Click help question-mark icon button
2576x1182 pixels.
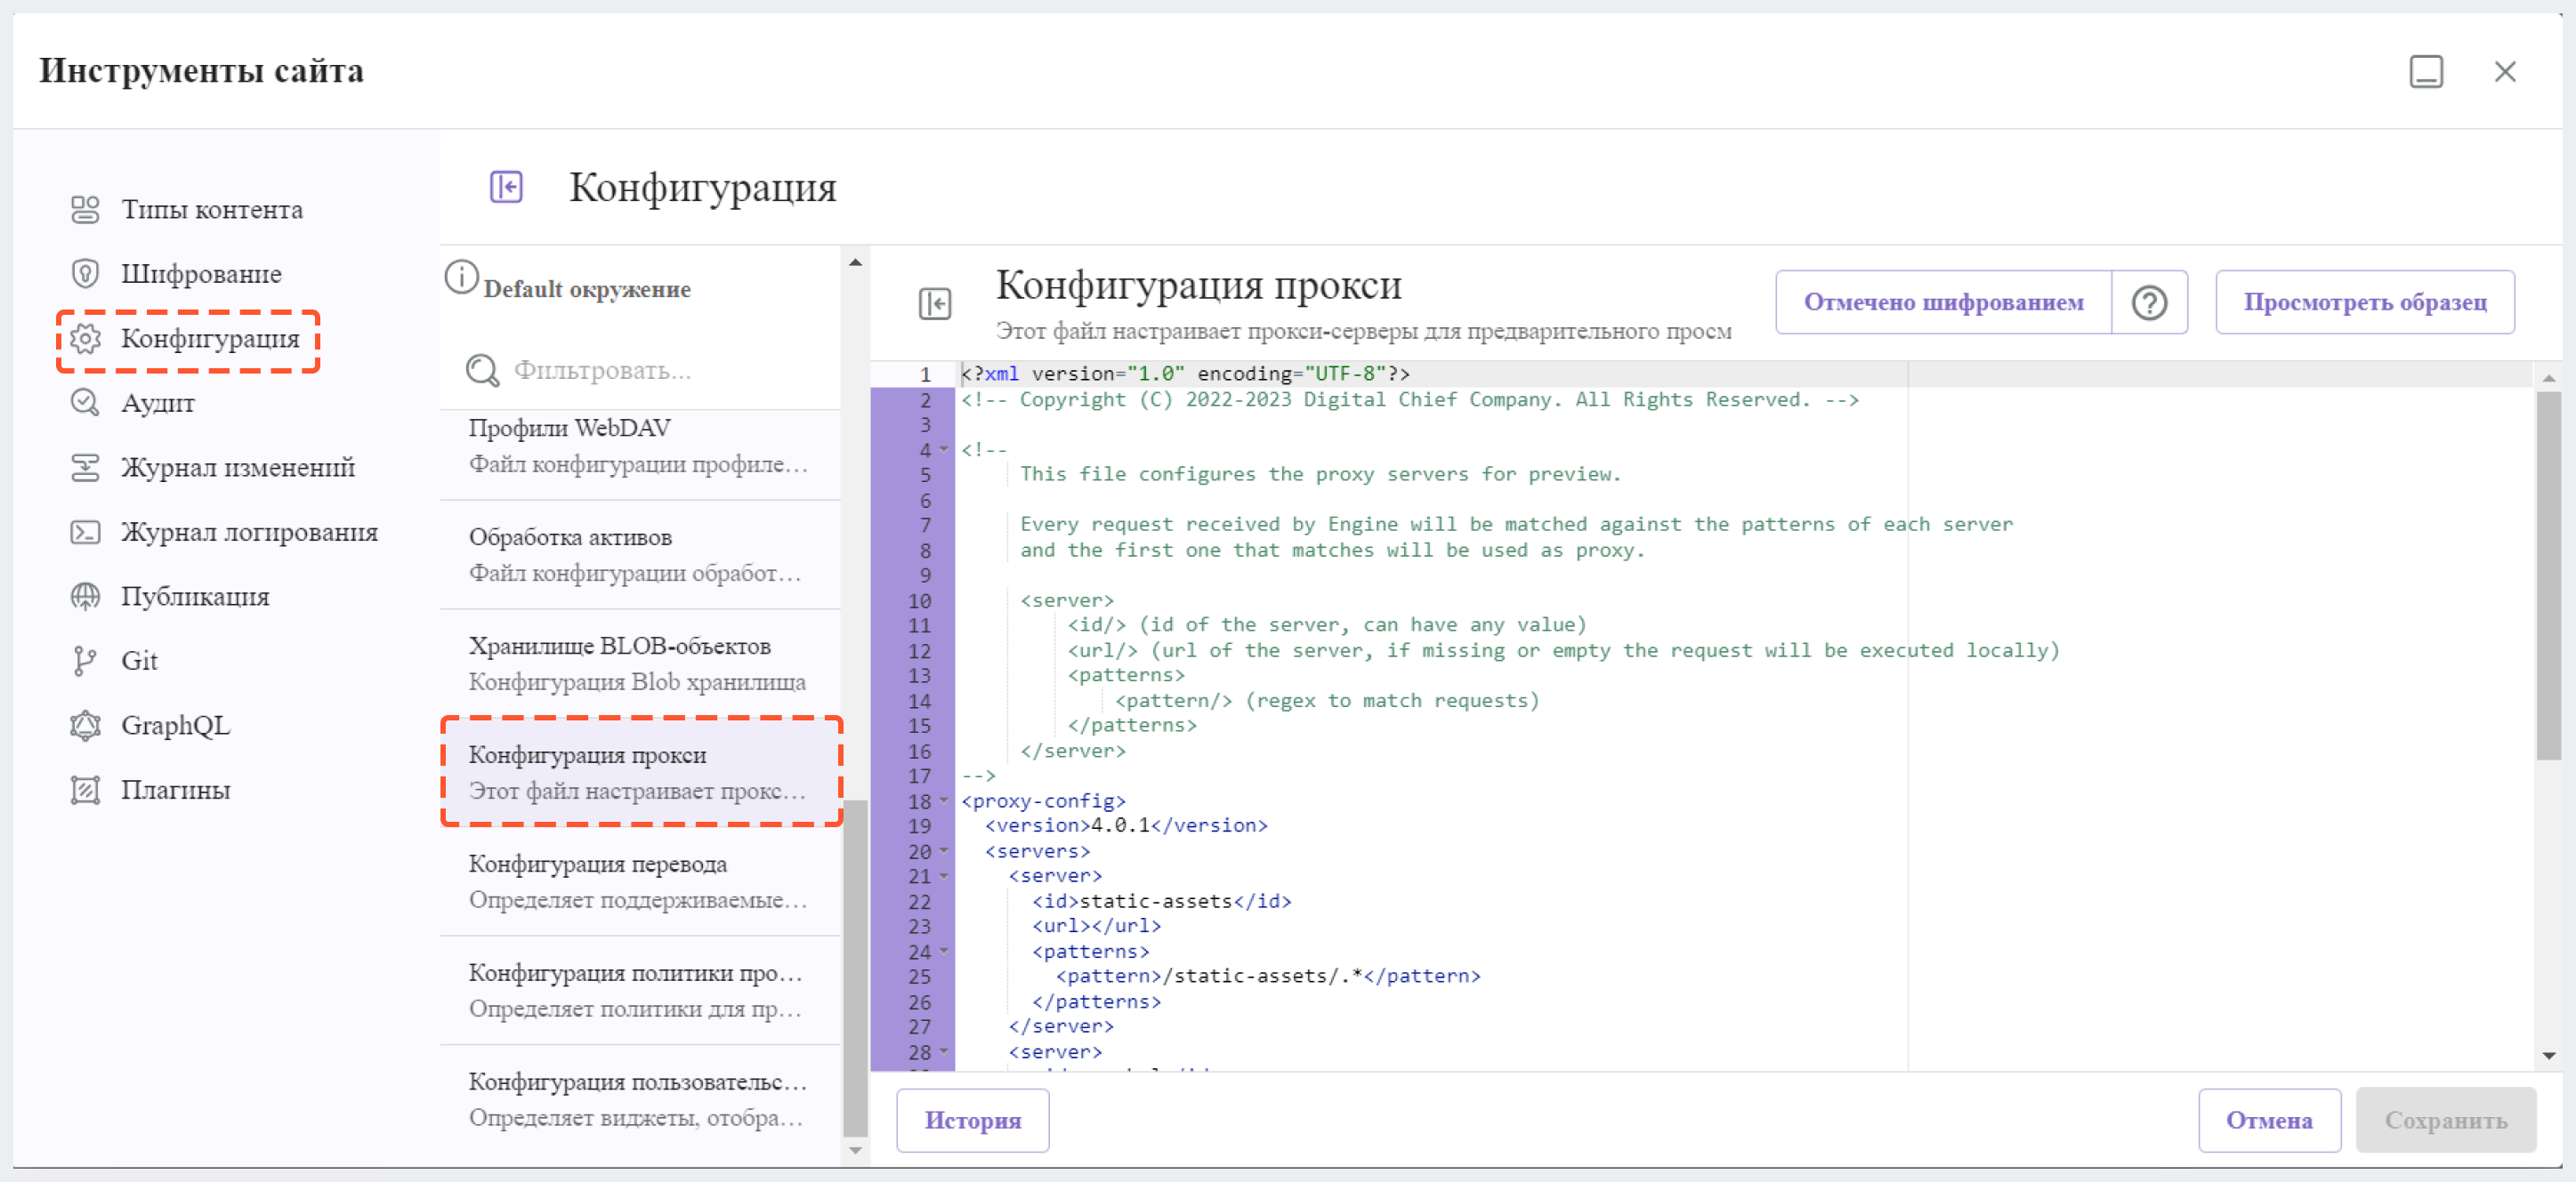(x=2149, y=302)
